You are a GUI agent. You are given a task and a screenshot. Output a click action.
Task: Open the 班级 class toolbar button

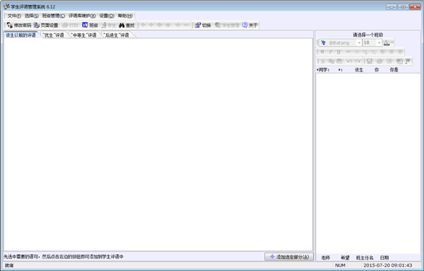(x=90, y=25)
